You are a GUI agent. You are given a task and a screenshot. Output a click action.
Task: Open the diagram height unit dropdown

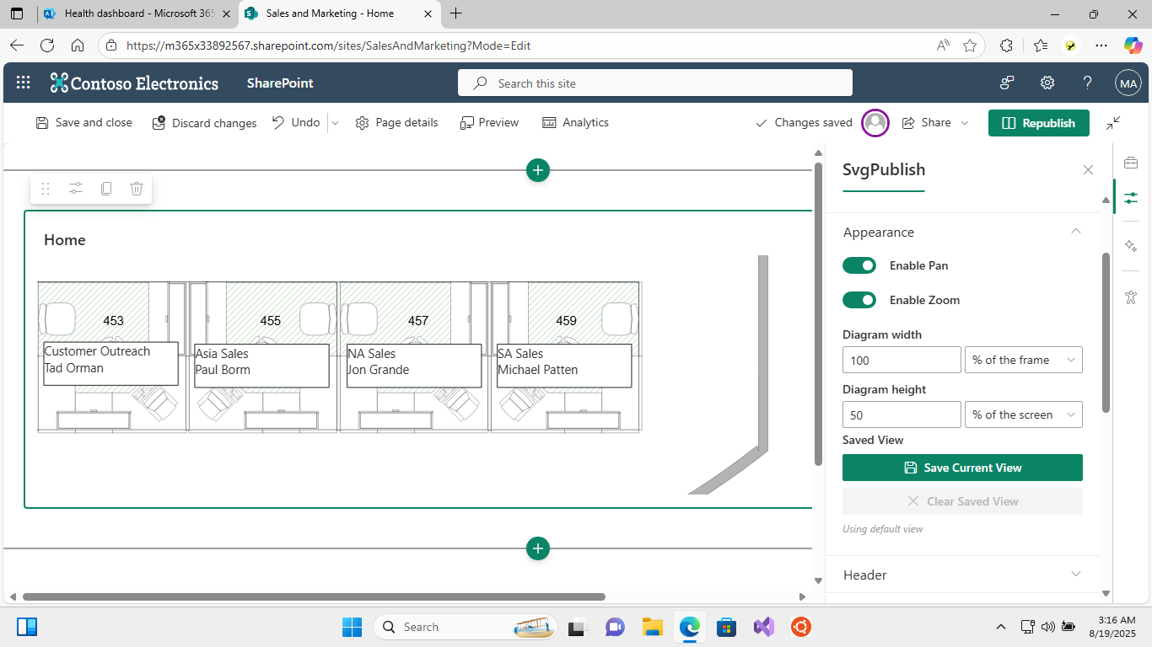click(x=1024, y=414)
